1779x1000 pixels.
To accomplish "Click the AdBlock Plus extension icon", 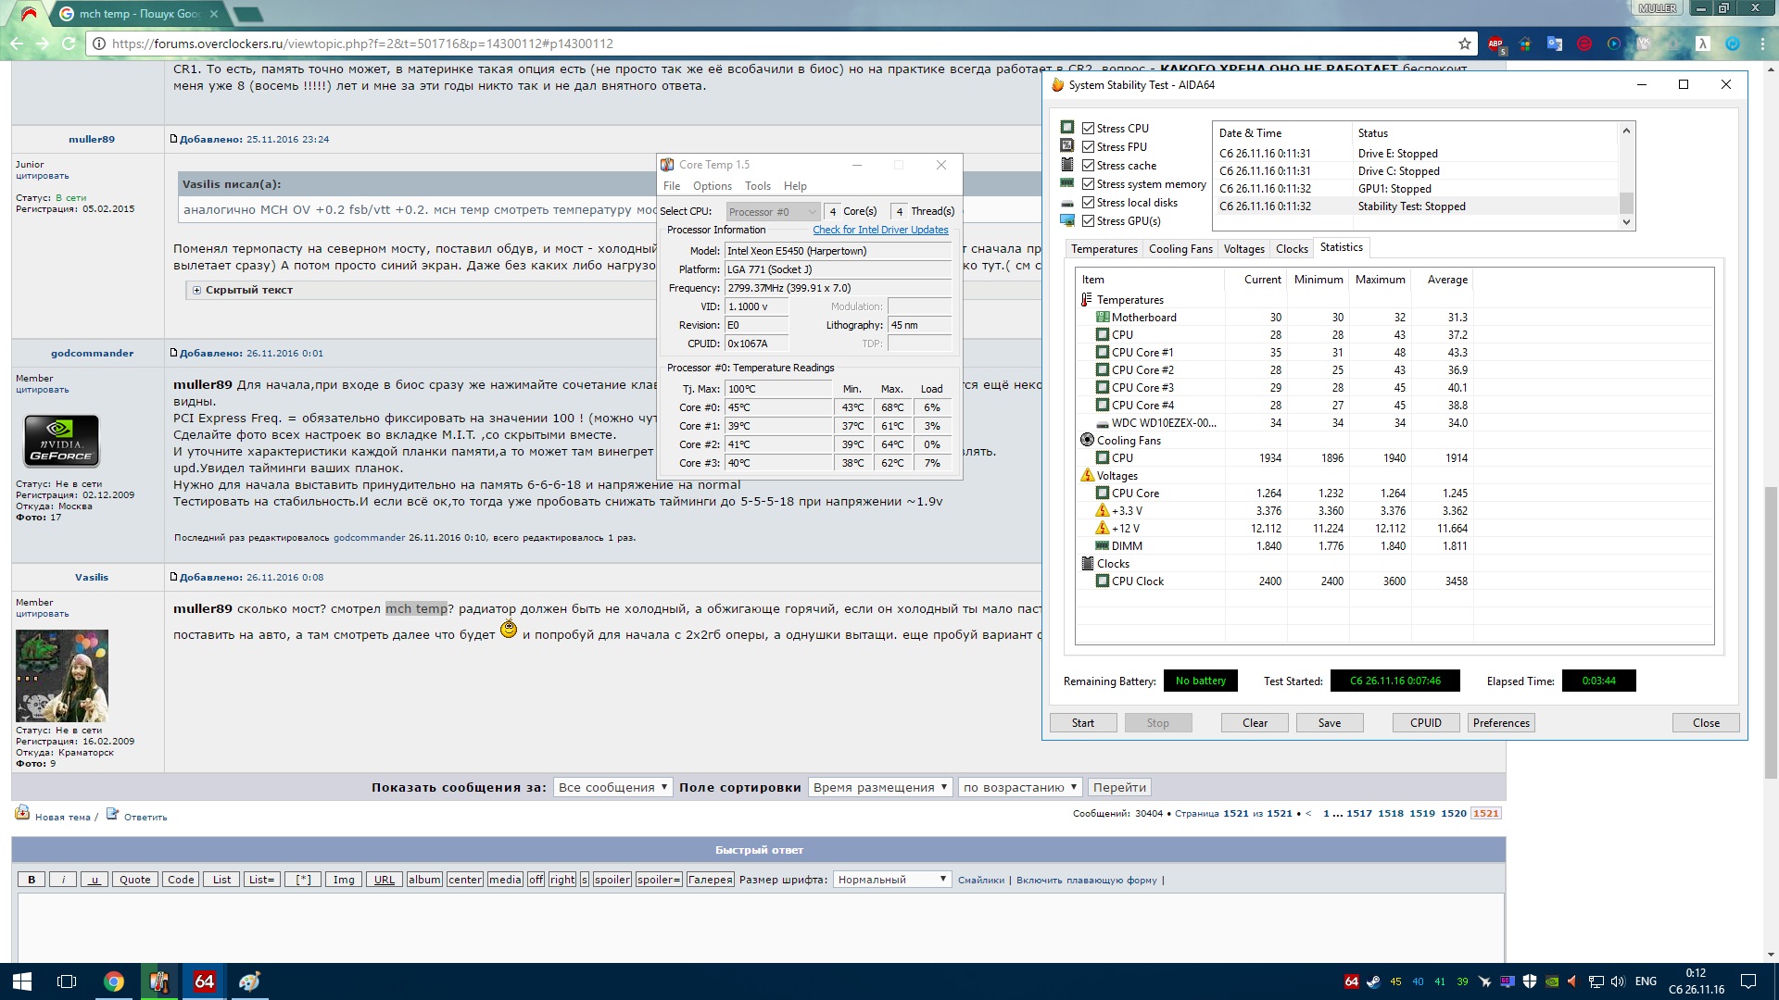I will 1495,44.
